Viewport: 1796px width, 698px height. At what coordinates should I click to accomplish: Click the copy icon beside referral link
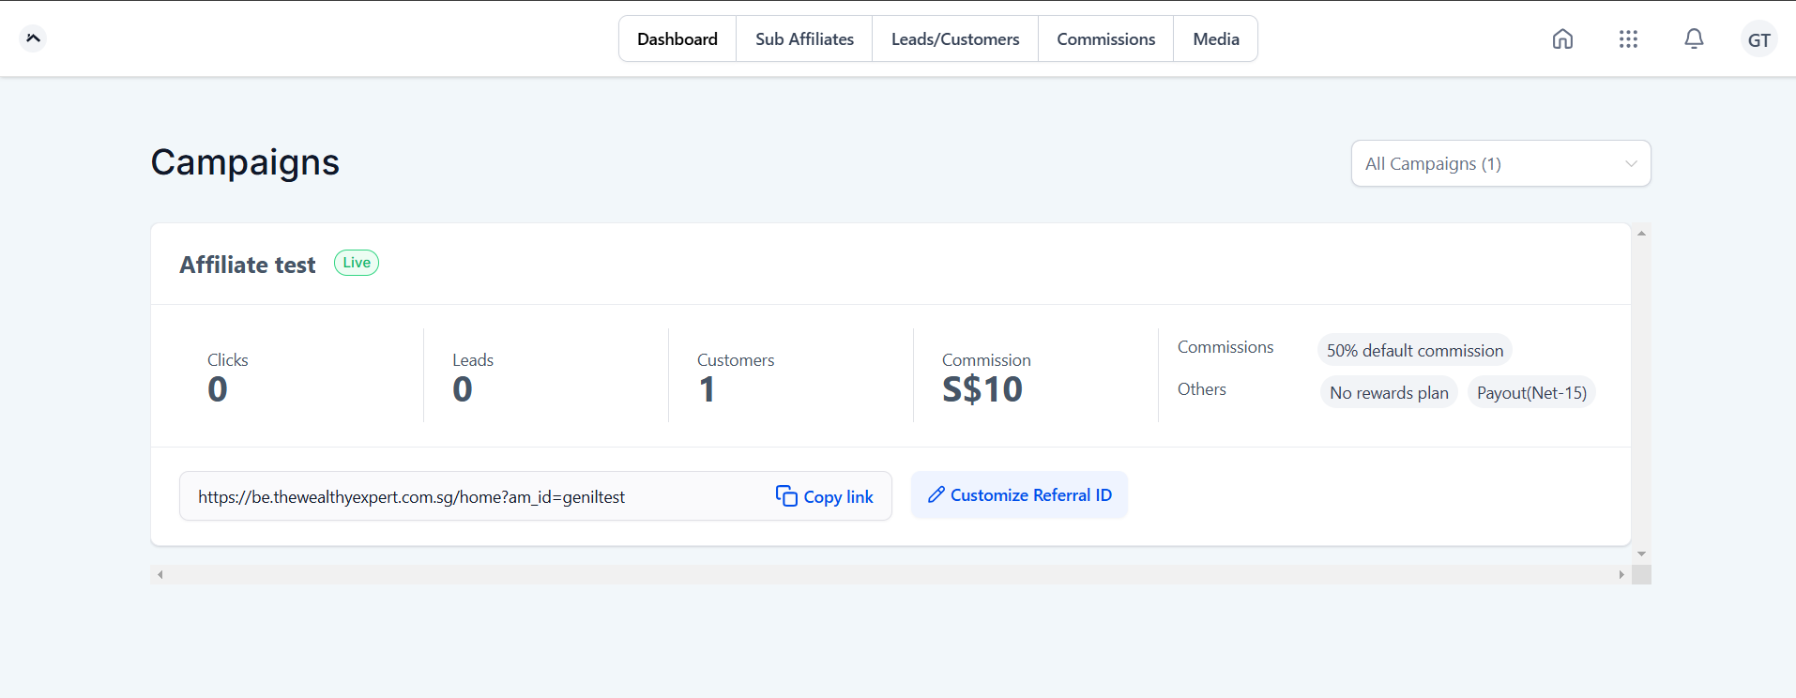(x=786, y=496)
